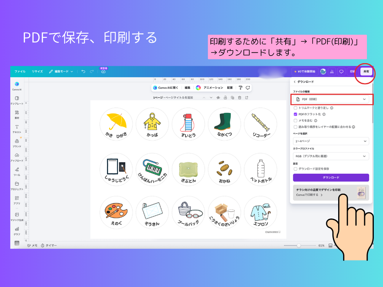Image resolution: width=383 pixels, height=287 pixels.
Task: Add a new page icon
Action: [247, 98]
